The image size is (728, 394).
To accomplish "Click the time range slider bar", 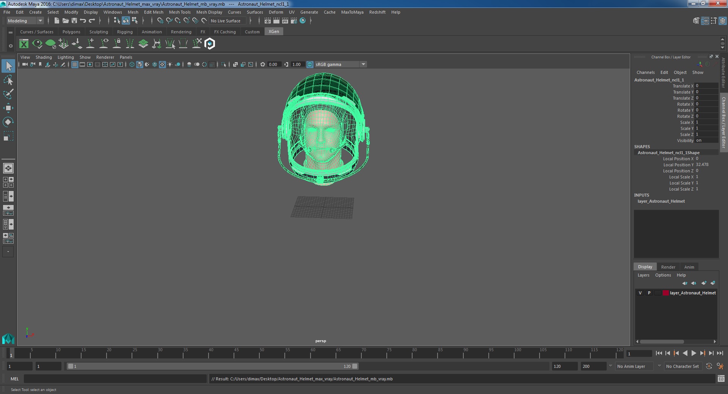I will click(212, 366).
